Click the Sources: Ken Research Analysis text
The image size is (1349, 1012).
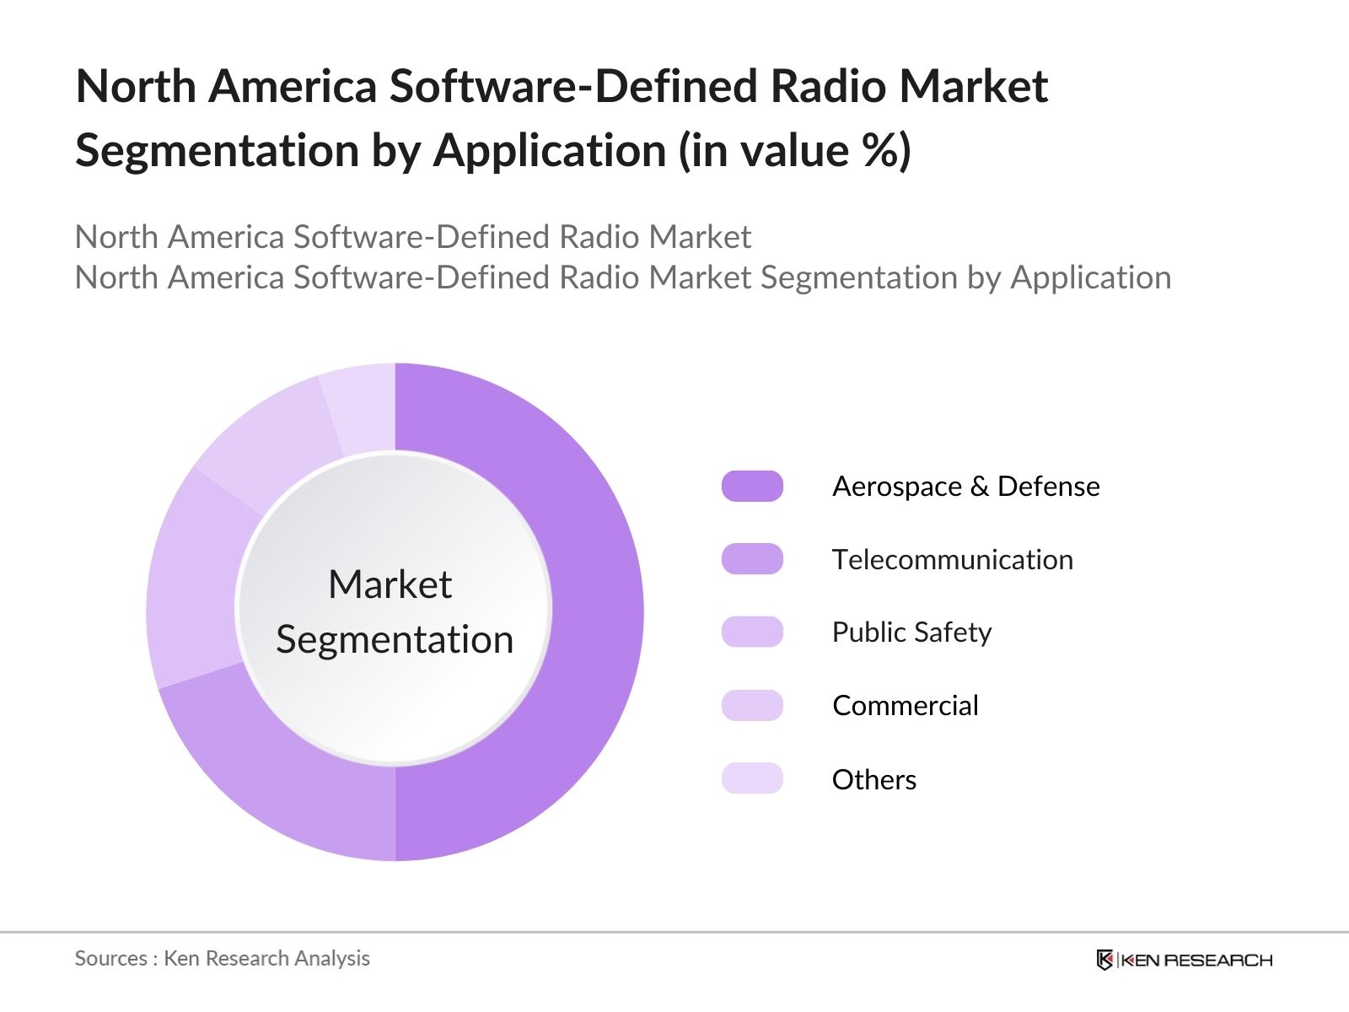pos(222,959)
